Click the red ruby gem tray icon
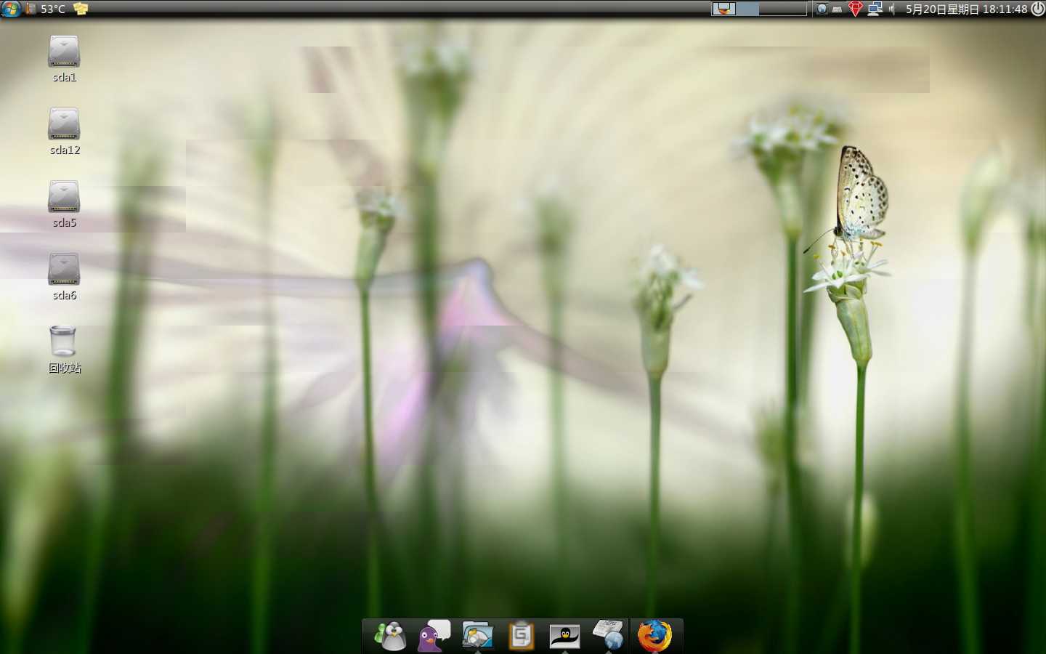The image size is (1046, 654). coord(856,9)
